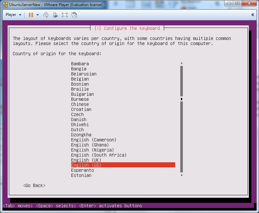259x213 pixels.
Task: Maximize the VMware Player window
Action: point(237,3)
